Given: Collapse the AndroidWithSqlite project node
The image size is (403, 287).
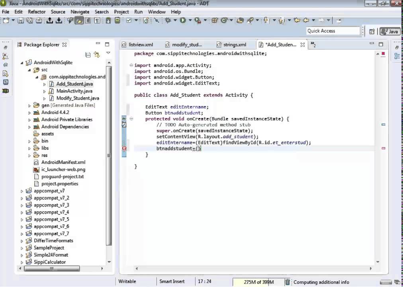Looking at the screenshot, I should point(22,63).
